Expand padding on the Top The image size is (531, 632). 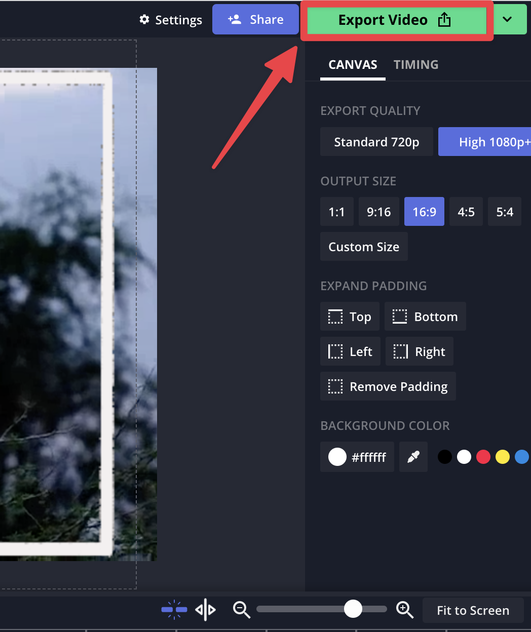click(350, 317)
